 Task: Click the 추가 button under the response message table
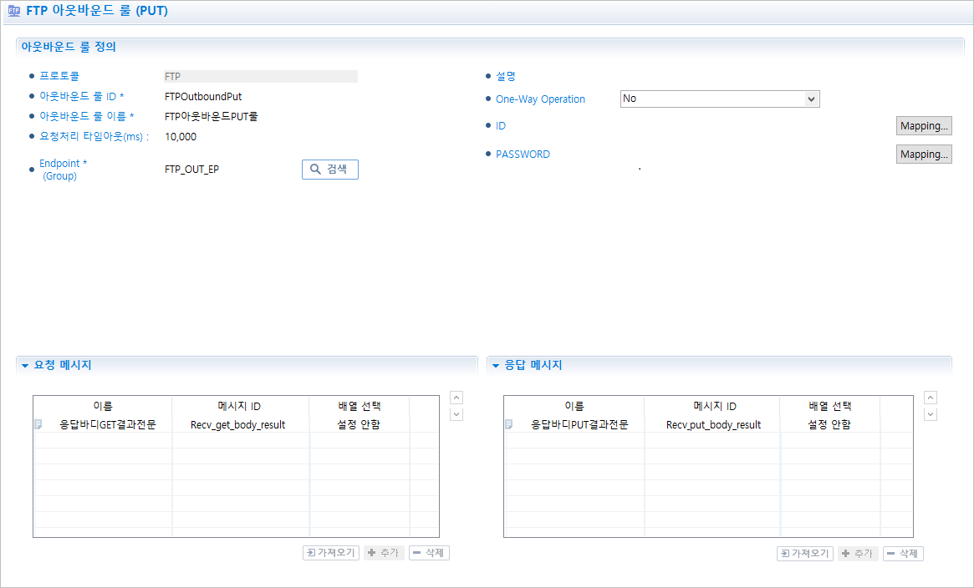858,554
